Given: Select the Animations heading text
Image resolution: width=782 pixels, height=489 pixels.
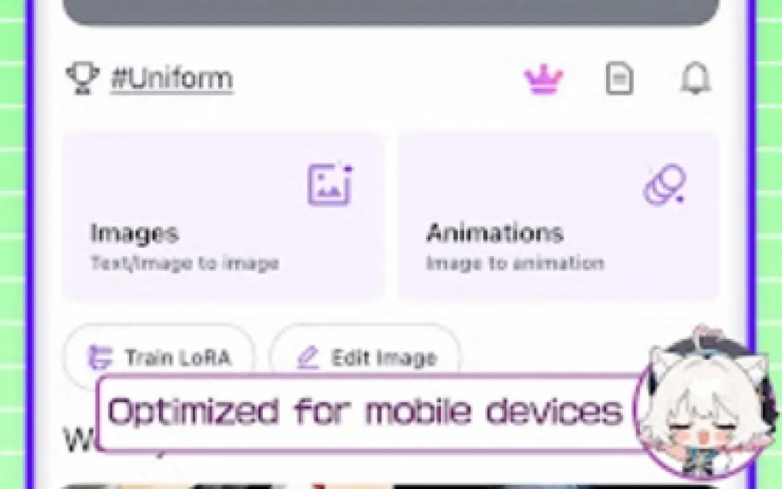Looking at the screenshot, I should click(495, 234).
